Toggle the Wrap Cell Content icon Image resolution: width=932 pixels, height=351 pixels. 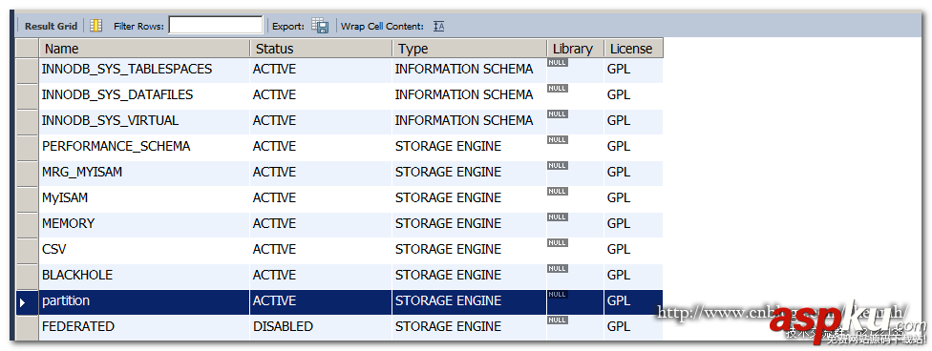(x=438, y=26)
